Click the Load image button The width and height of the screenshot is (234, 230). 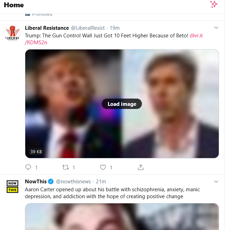coord(122,104)
